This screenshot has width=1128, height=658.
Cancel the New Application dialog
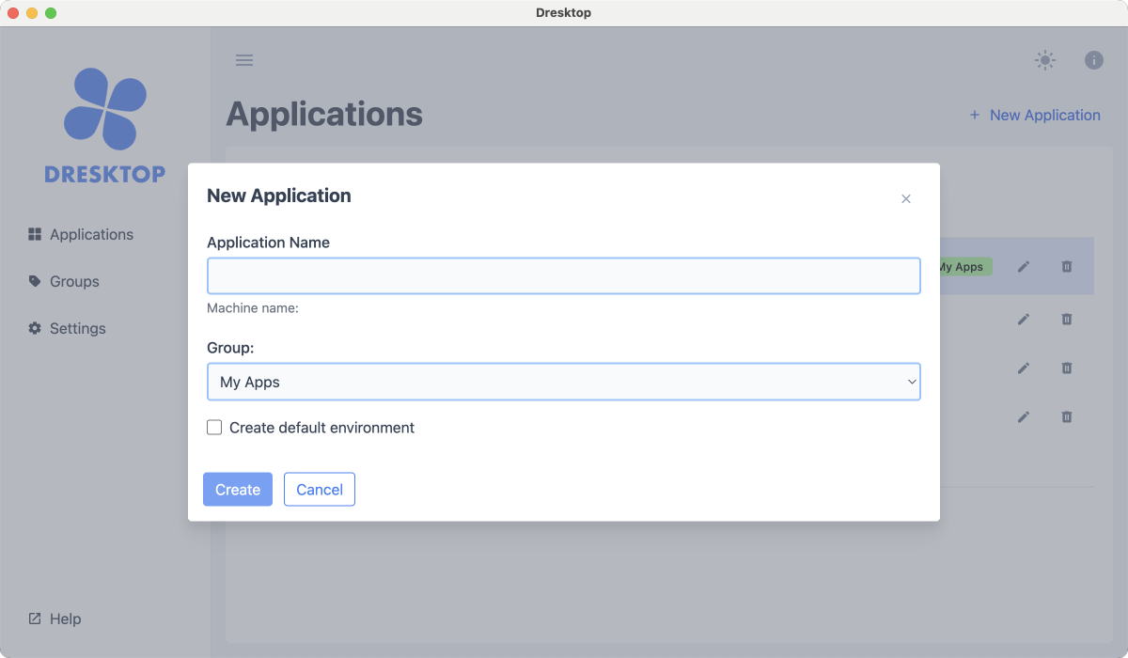pos(319,489)
